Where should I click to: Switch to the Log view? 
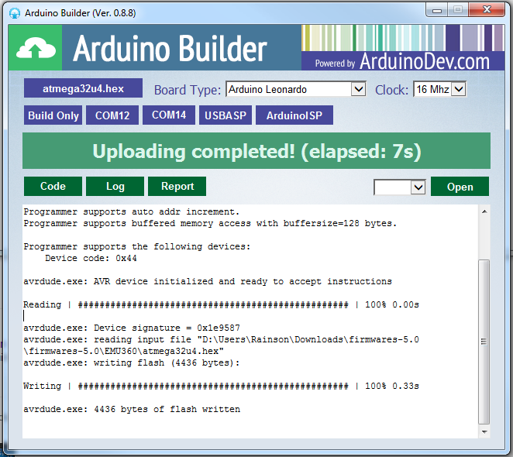[x=115, y=187]
